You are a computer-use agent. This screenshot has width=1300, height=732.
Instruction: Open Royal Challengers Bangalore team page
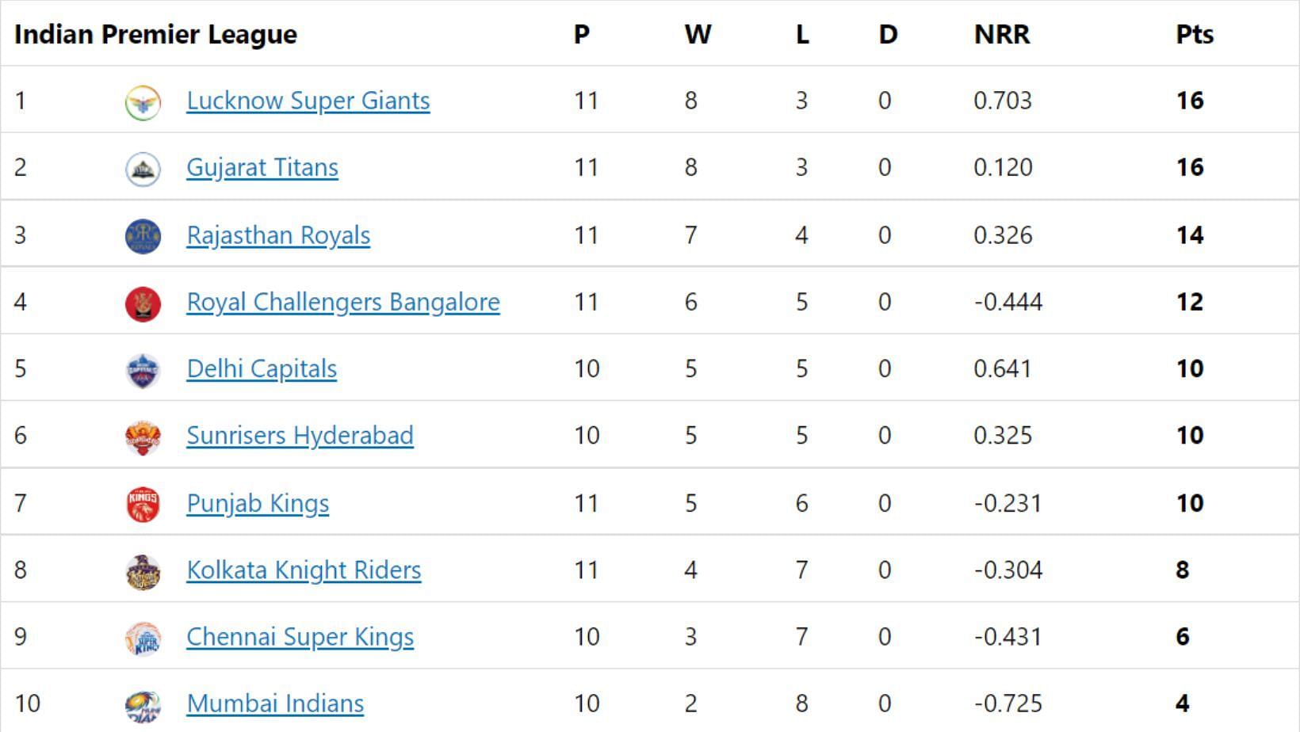(343, 302)
